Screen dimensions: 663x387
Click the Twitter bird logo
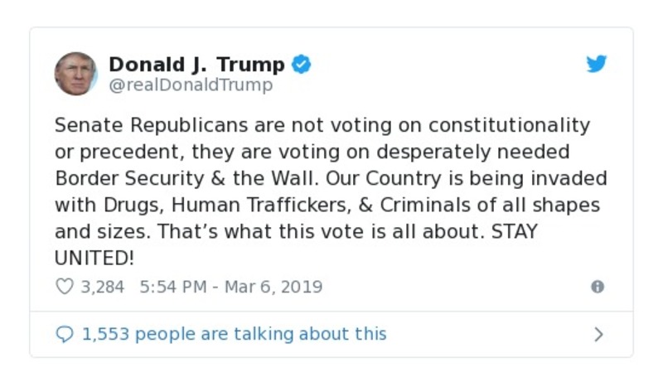pyautogui.click(x=597, y=65)
